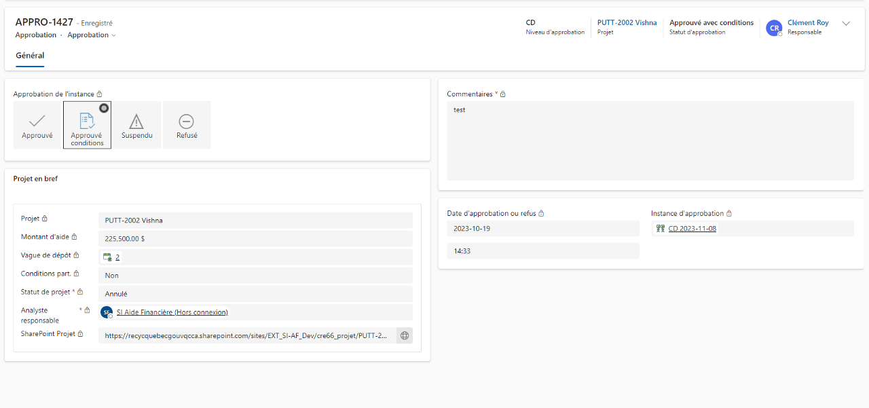Click the lock icon beside Montant d'aide

click(x=74, y=237)
